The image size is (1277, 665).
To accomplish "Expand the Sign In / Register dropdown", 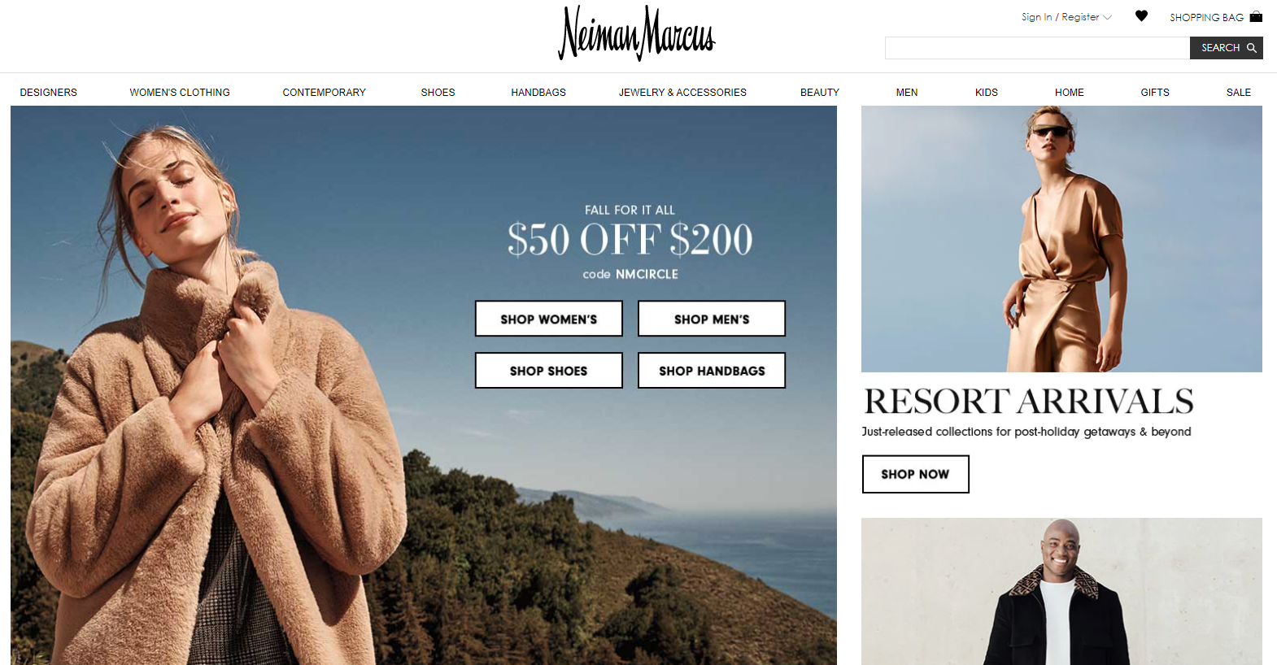I will [x=1066, y=17].
